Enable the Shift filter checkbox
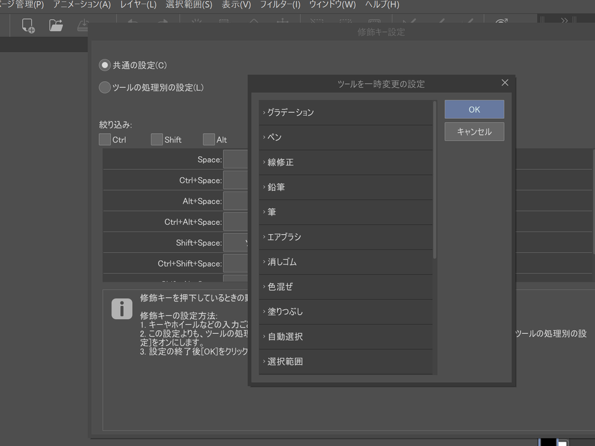Screen dimensions: 595x446 157,139
